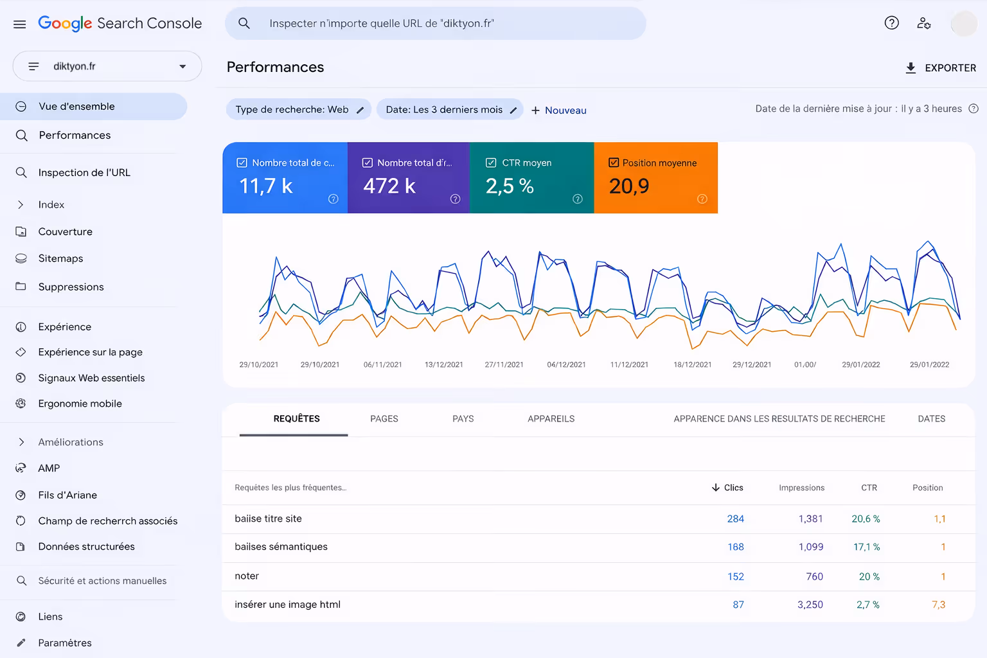
Task: Open Ergonomie mobile from the sidebar
Action: click(80, 404)
